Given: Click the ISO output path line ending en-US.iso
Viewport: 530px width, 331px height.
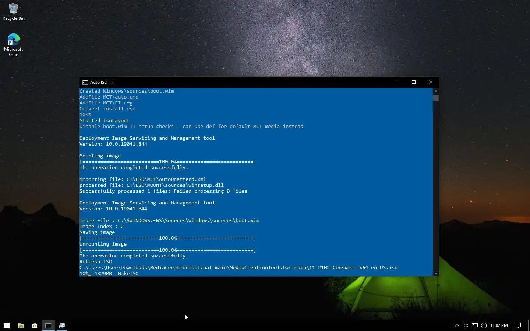Looking at the screenshot, I should click(239, 267).
